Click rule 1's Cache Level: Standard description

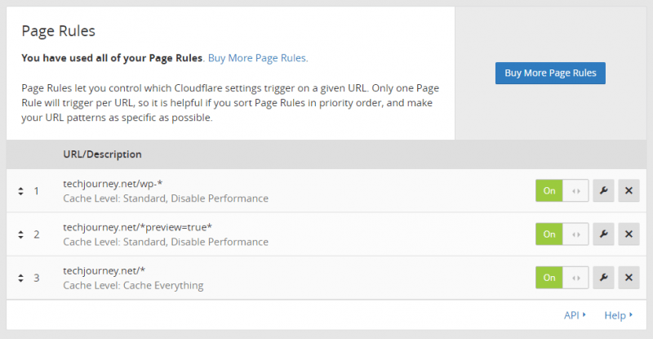[x=166, y=198]
